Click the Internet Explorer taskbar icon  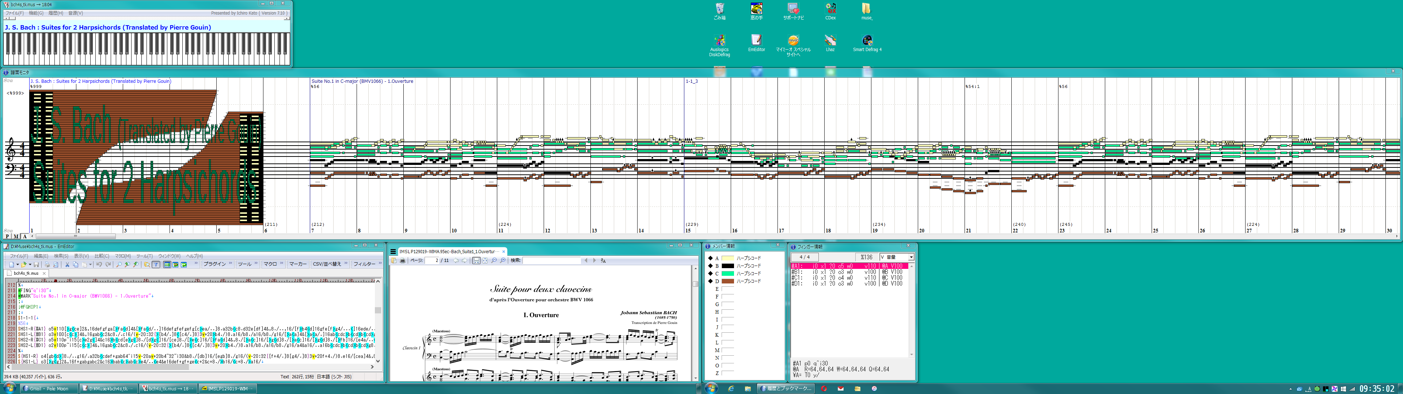pyautogui.click(x=731, y=389)
